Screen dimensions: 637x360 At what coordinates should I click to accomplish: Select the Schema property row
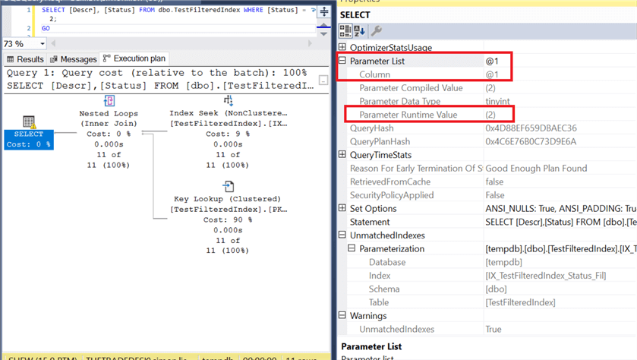tap(492, 289)
